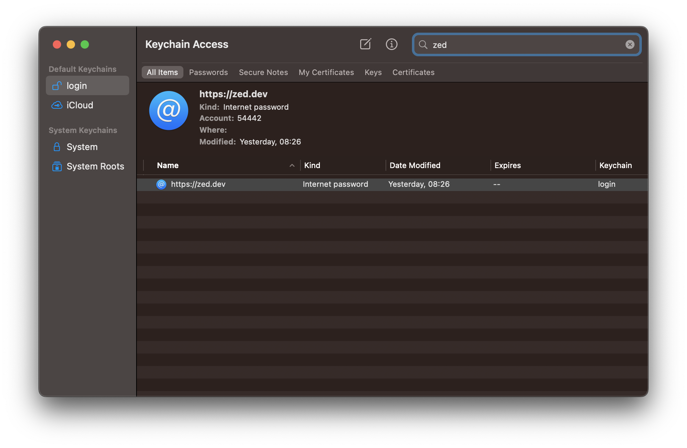Toggle Name column sort order arrow
The height and width of the screenshot is (448, 687).
(292, 166)
